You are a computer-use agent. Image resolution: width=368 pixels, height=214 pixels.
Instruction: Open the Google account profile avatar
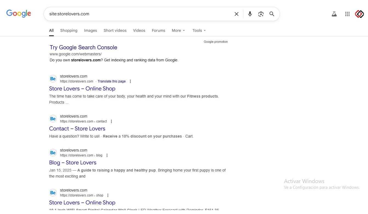(x=359, y=14)
